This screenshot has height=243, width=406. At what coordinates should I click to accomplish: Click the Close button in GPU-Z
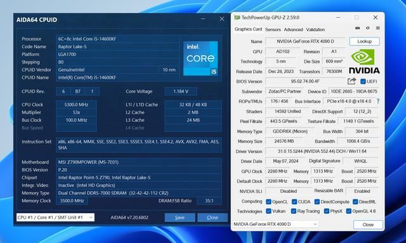pyautogui.click(x=368, y=225)
